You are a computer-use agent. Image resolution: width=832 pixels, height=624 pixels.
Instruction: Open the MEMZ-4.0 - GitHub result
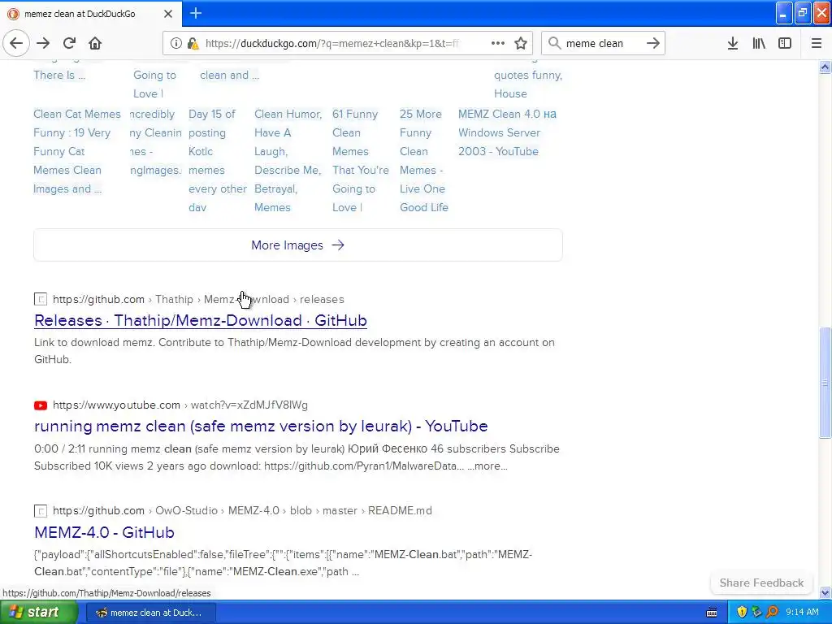coord(105,532)
